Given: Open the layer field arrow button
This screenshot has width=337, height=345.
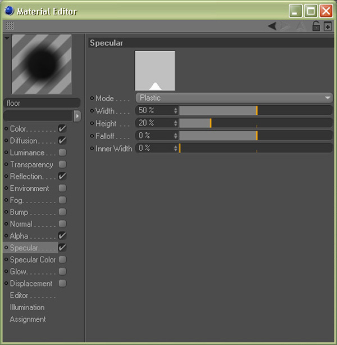Looking at the screenshot, I should [77, 116].
